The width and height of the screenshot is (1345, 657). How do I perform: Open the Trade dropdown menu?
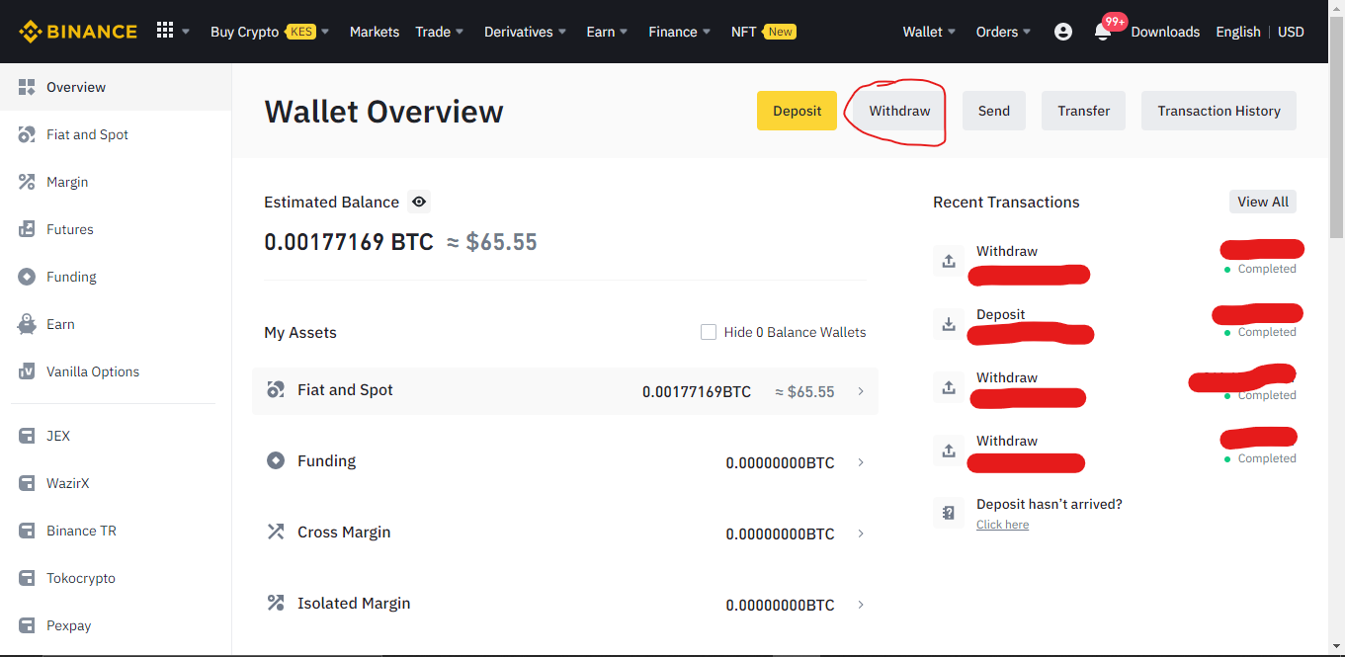pyautogui.click(x=439, y=32)
